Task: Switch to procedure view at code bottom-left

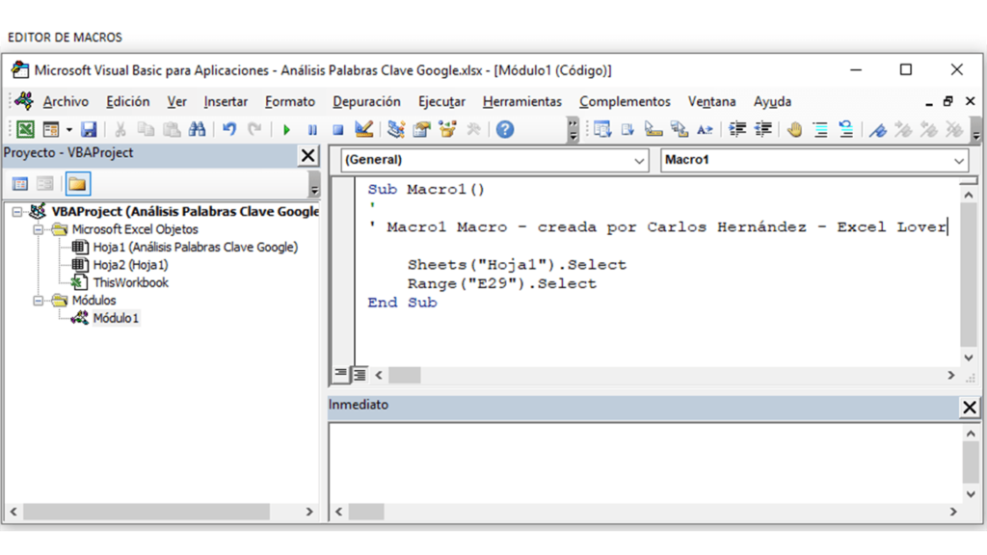Action: (x=341, y=375)
